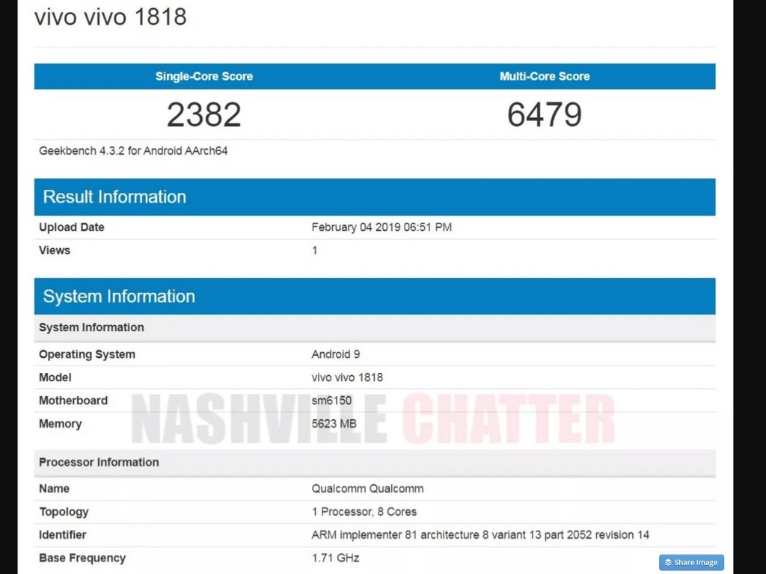Screen dimensions: 766x574
Task: Select the memory value 5623 MB
Action: tap(334, 424)
